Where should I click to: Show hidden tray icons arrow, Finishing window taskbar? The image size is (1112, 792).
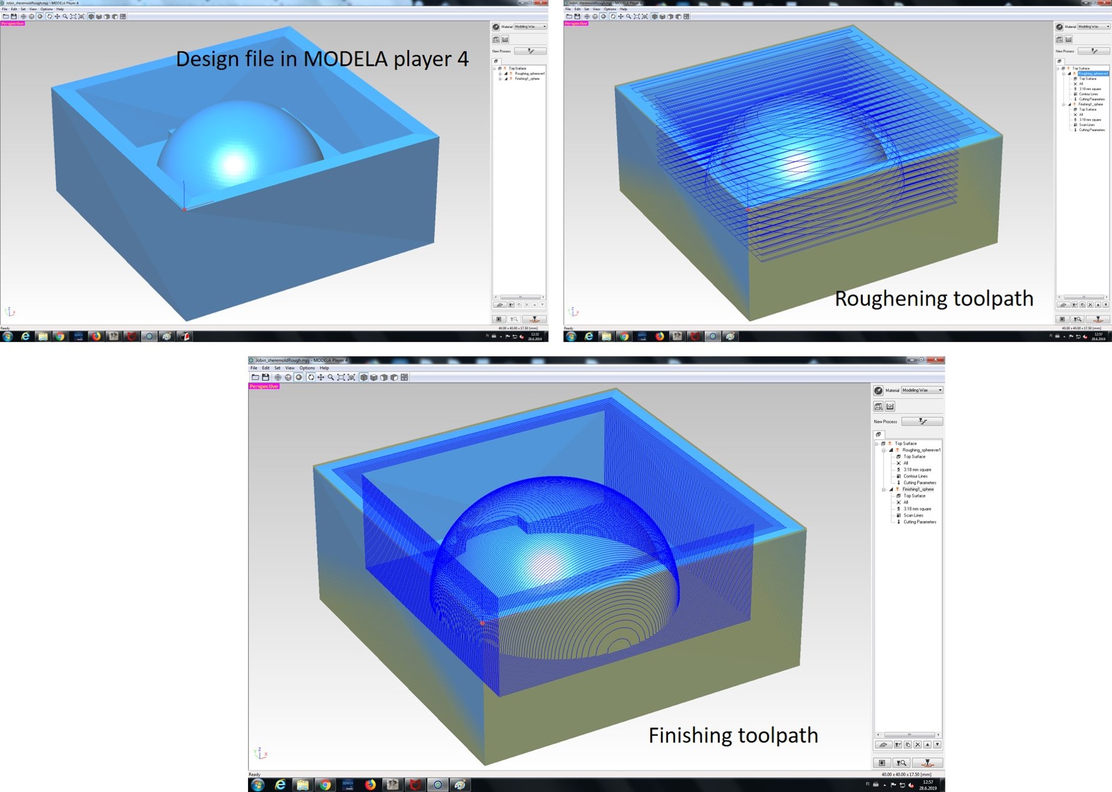tap(885, 785)
